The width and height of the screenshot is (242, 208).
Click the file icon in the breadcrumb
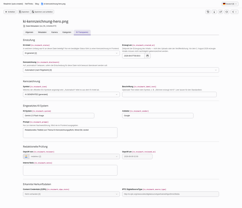click(42, 4)
